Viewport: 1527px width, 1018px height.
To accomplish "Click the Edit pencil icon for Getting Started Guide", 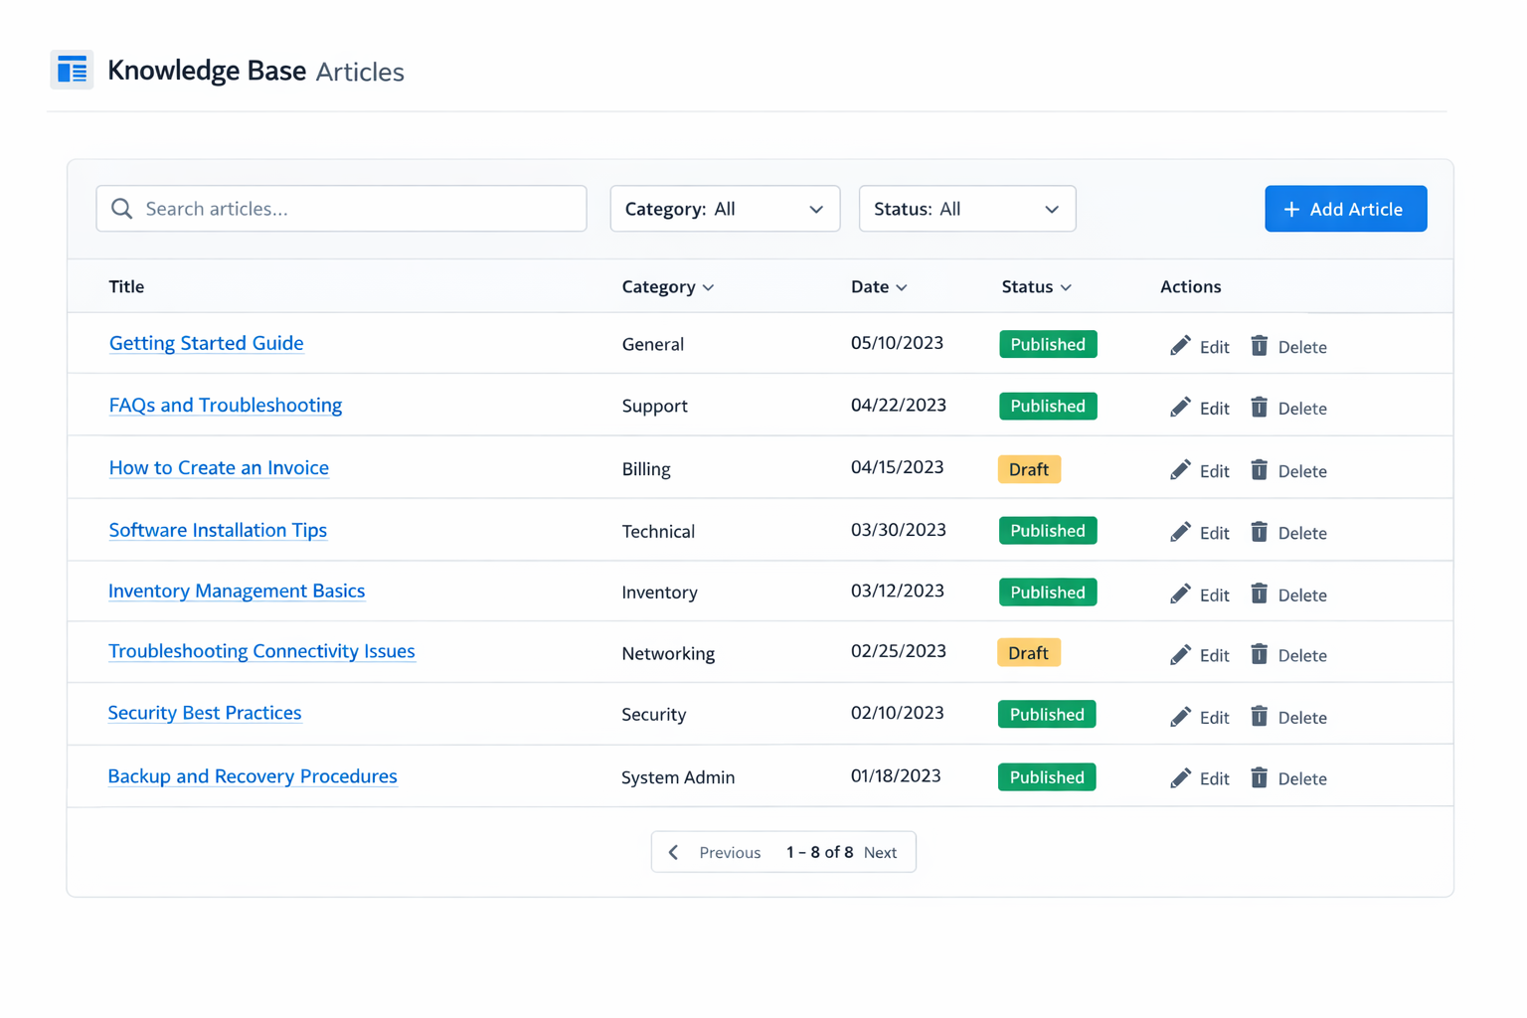I will click(x=1181, y=344).
